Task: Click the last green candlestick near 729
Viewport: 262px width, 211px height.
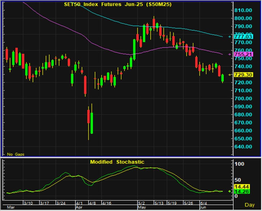Action: tap(222, 78)
